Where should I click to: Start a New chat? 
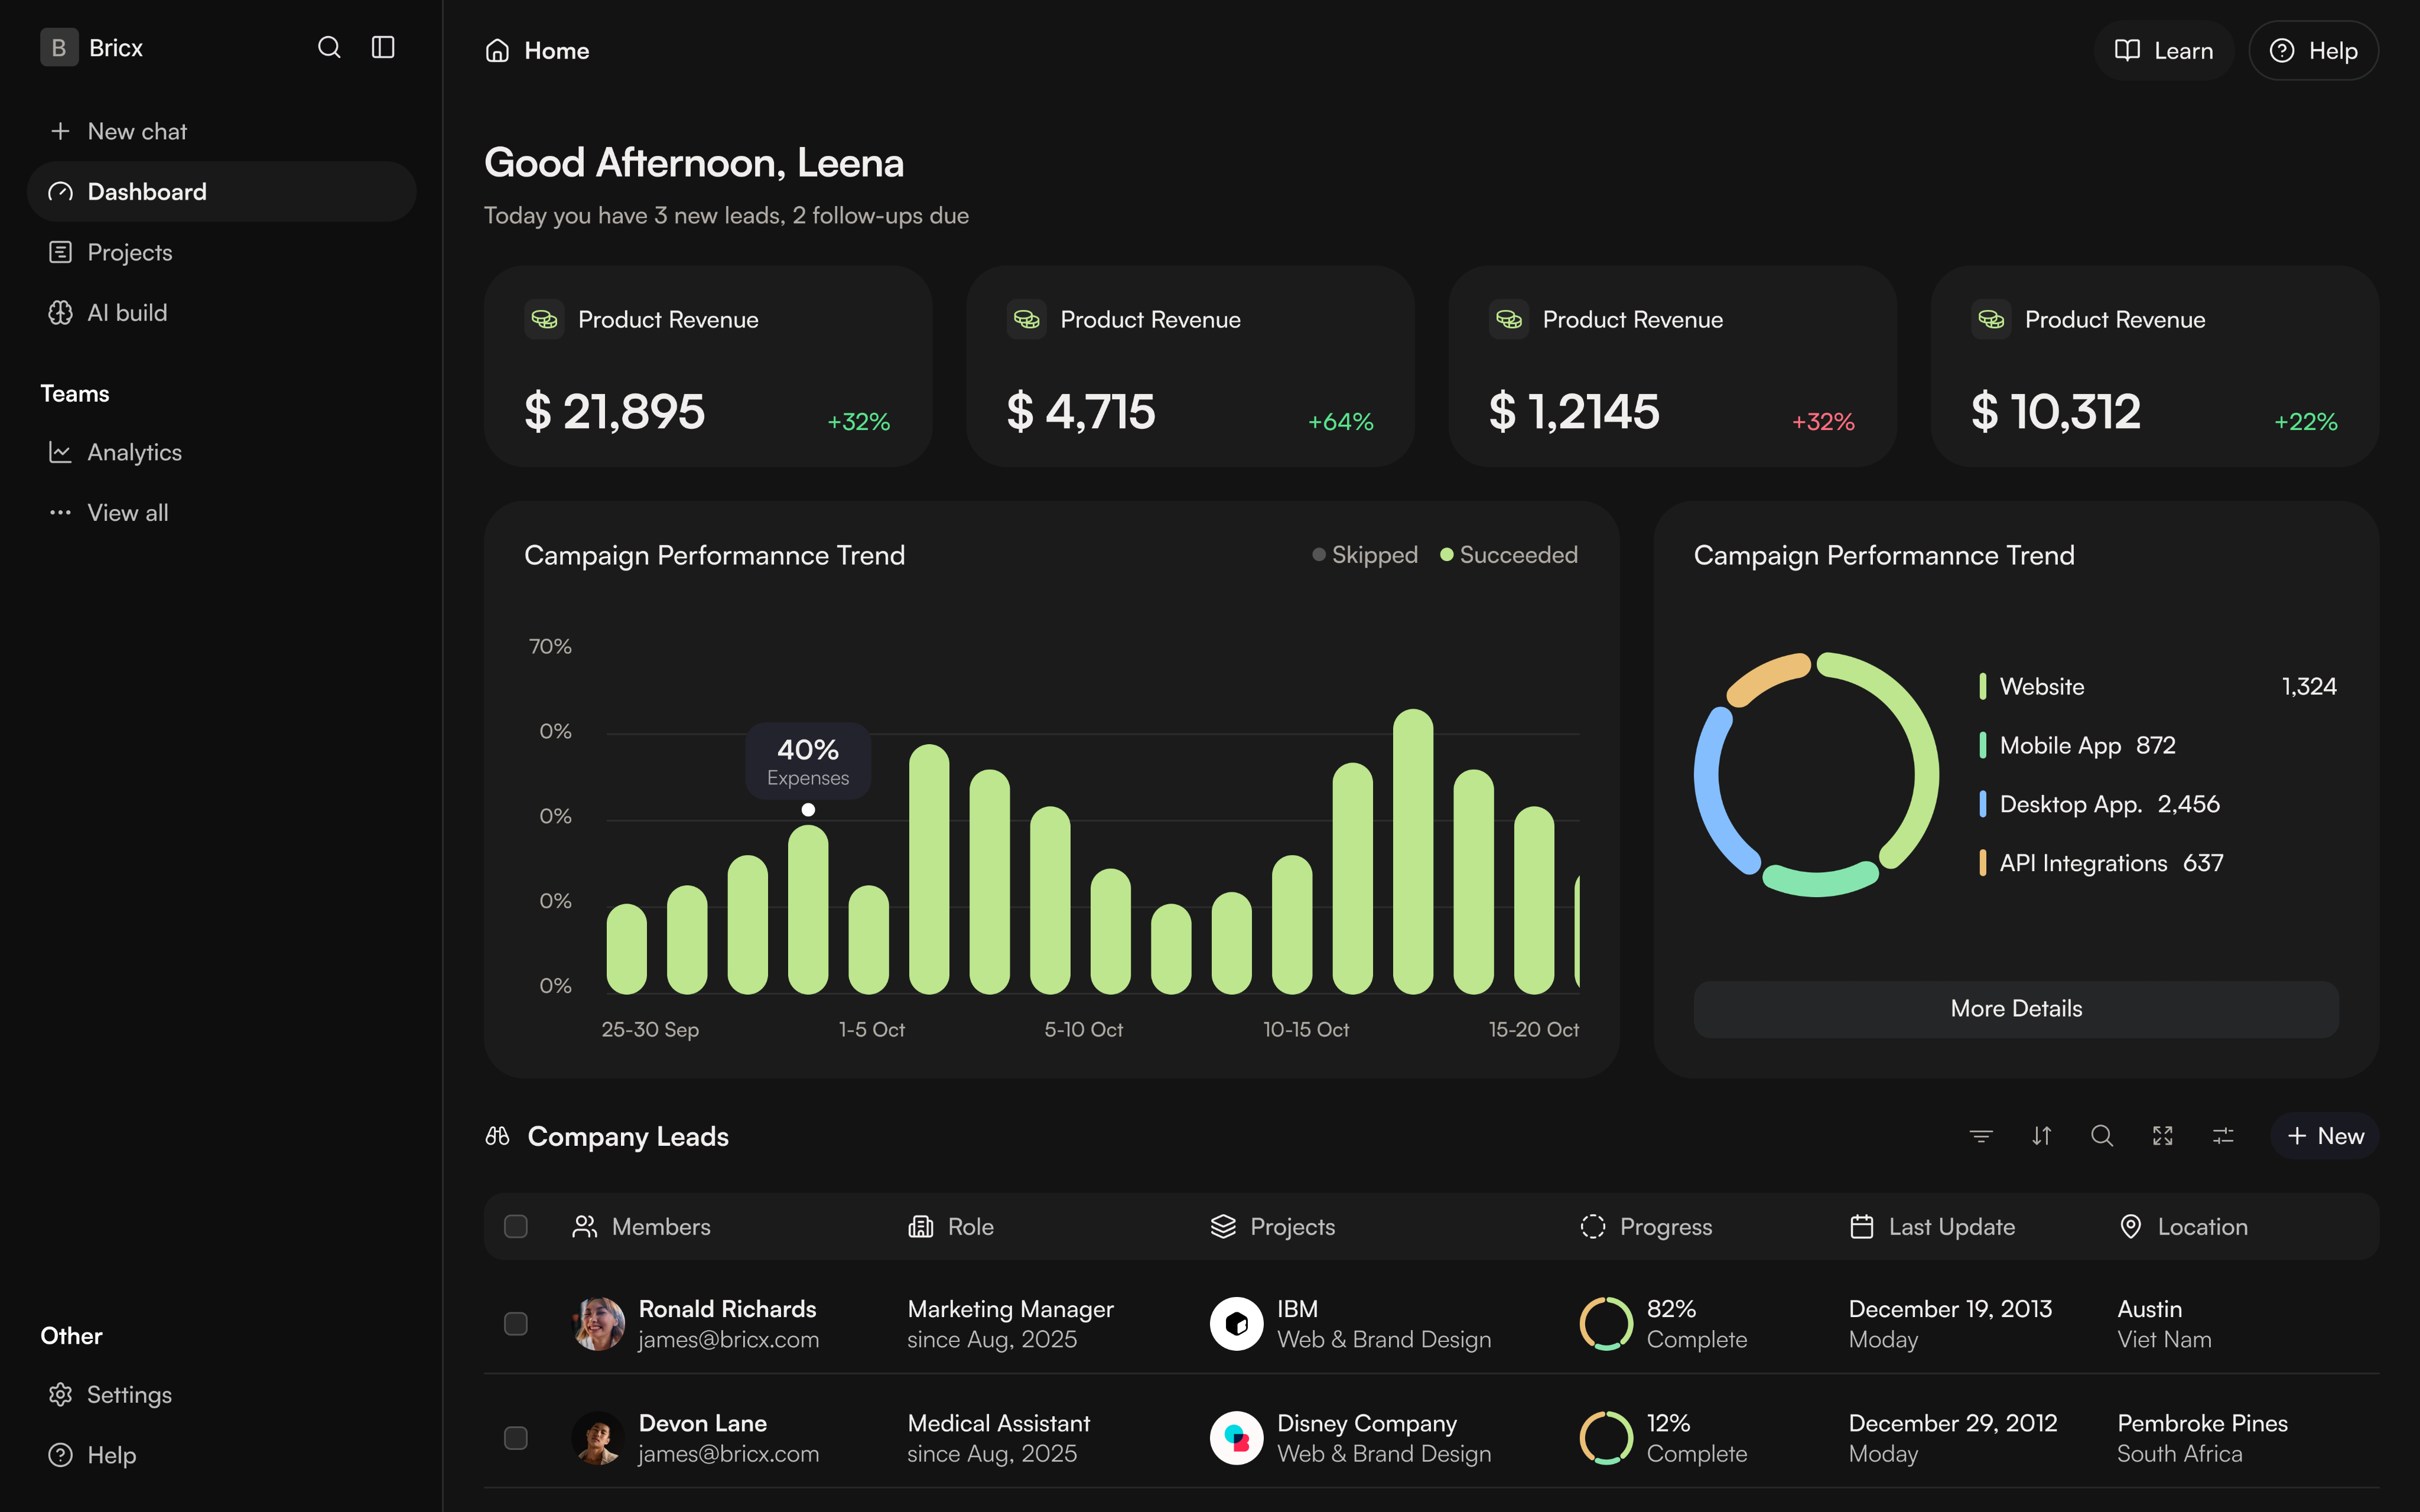coord(222,132)
